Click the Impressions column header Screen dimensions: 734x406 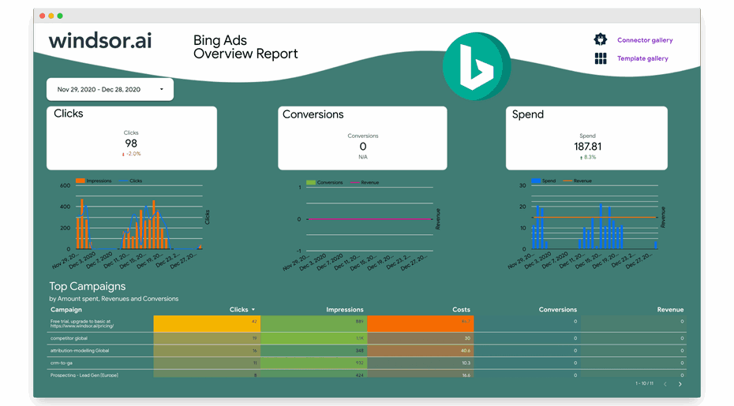345,310
